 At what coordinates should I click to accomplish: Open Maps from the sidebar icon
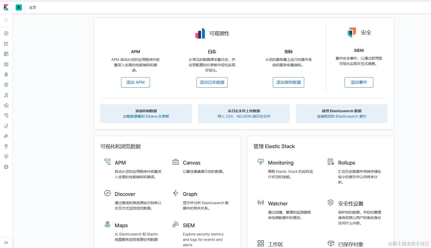tap(6, 74)
